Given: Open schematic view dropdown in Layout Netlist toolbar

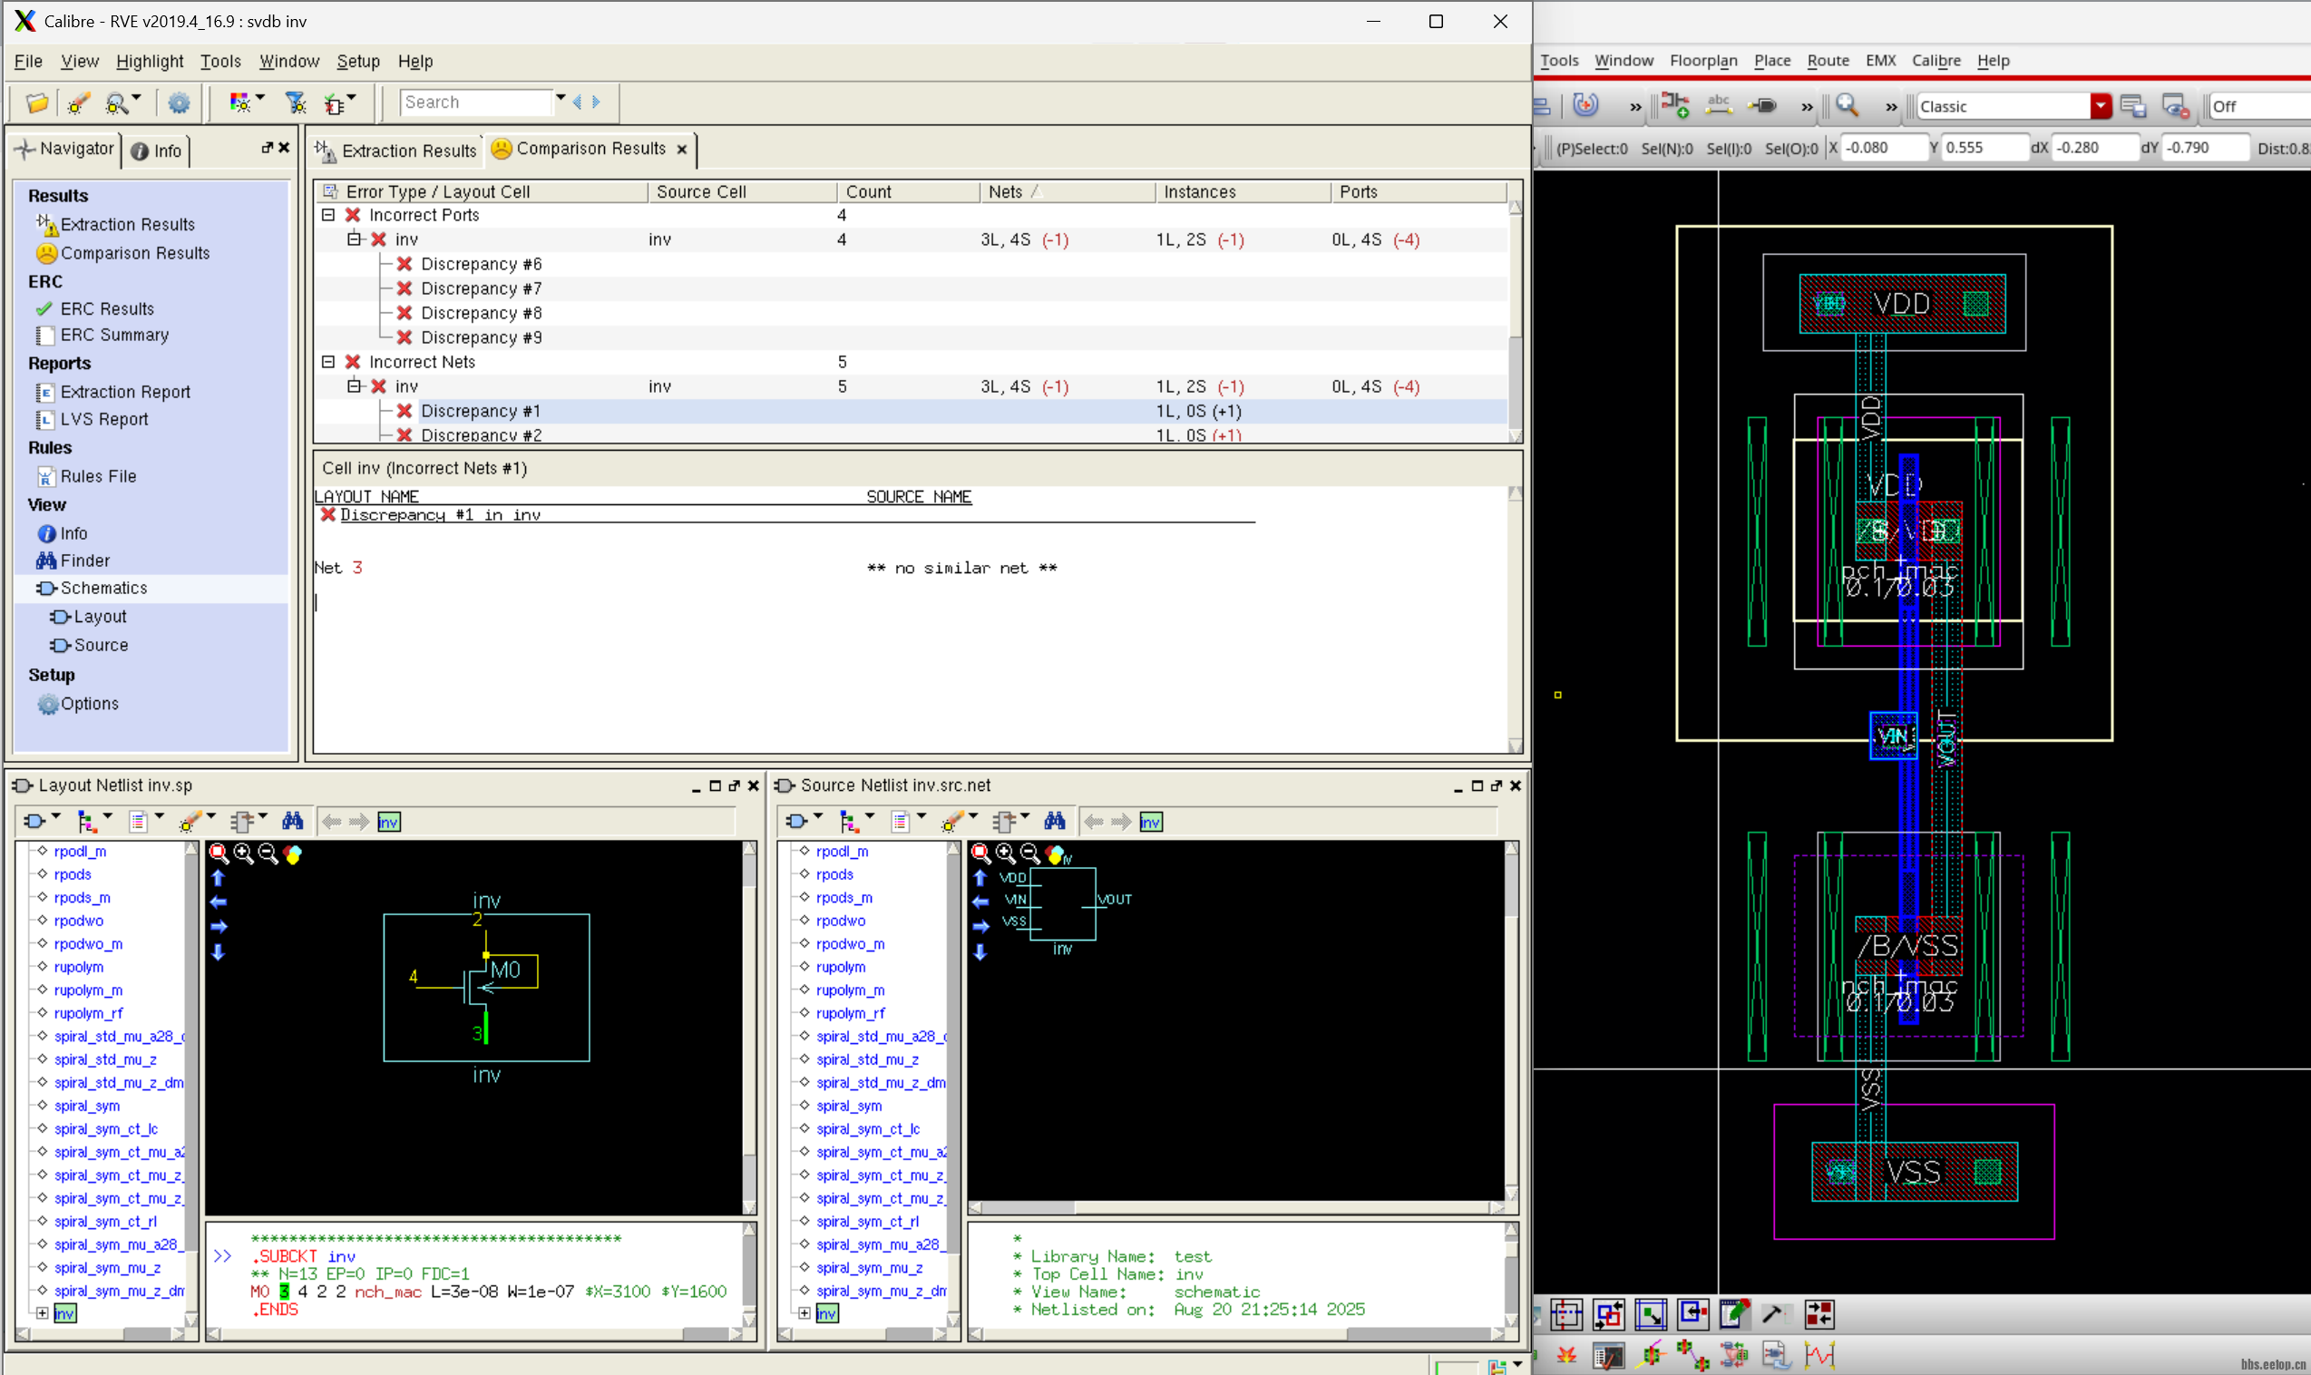Looking at the screenshot, I should [x=56, y=817].
